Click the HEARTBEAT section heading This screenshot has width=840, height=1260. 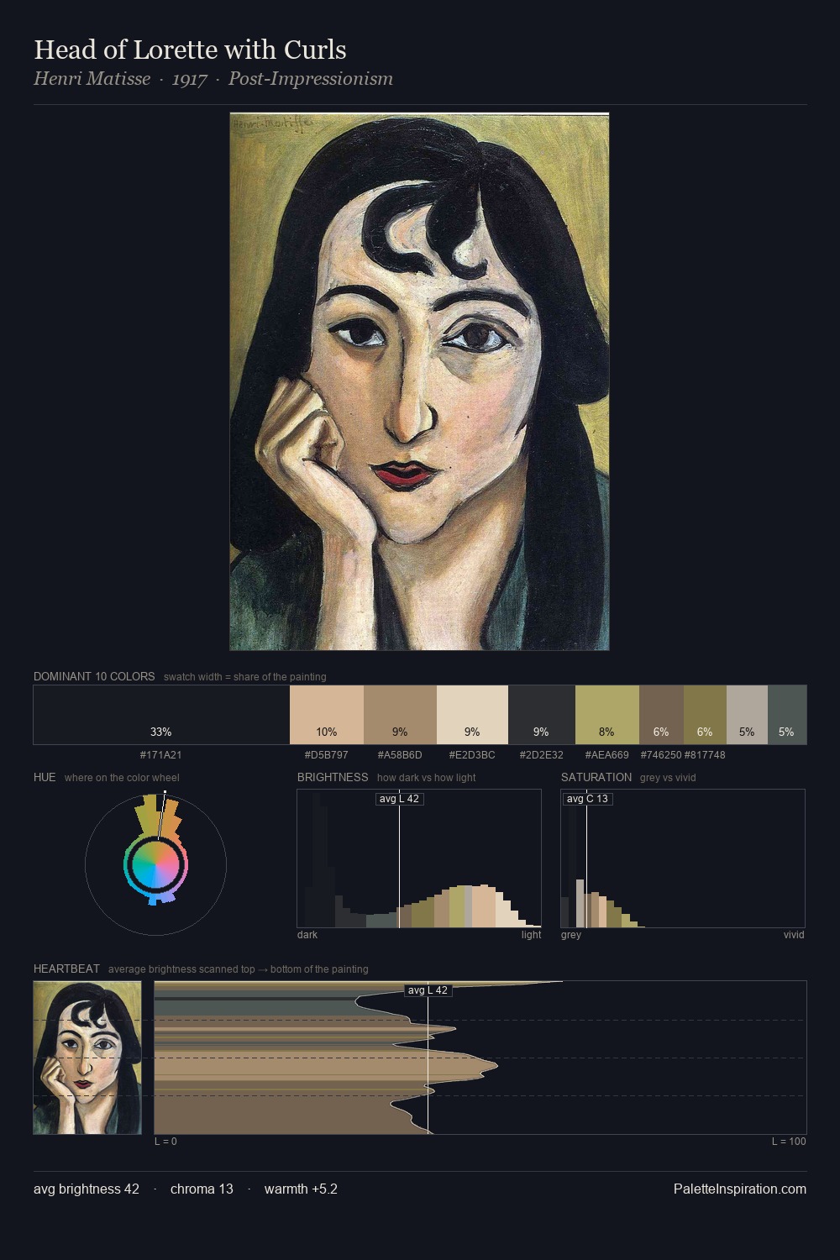point(66,969)
